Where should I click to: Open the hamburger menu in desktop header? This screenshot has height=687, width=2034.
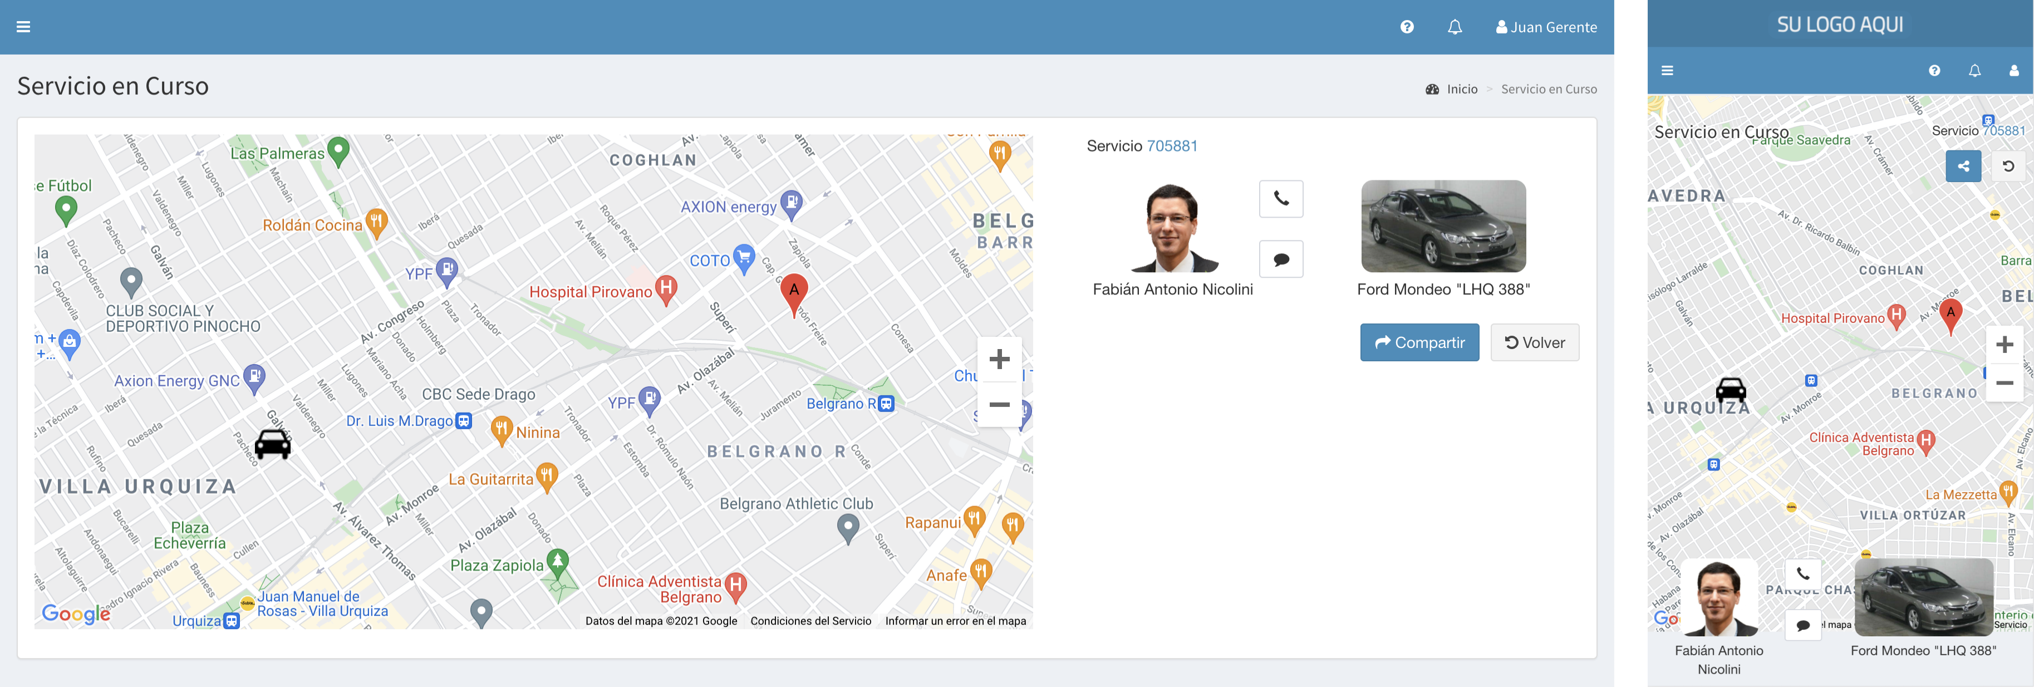point(24,27)
